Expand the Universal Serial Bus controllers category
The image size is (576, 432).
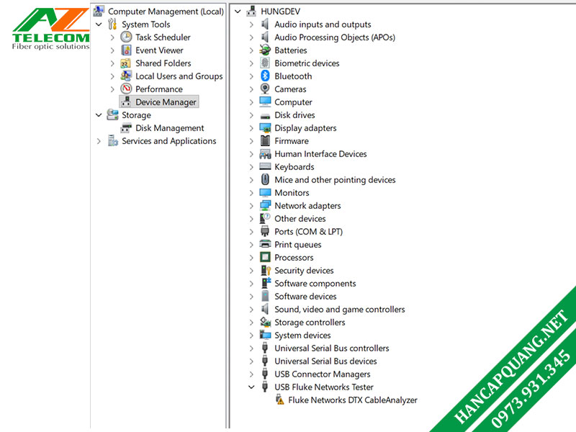pyautogui.click(x=251, y=348)
